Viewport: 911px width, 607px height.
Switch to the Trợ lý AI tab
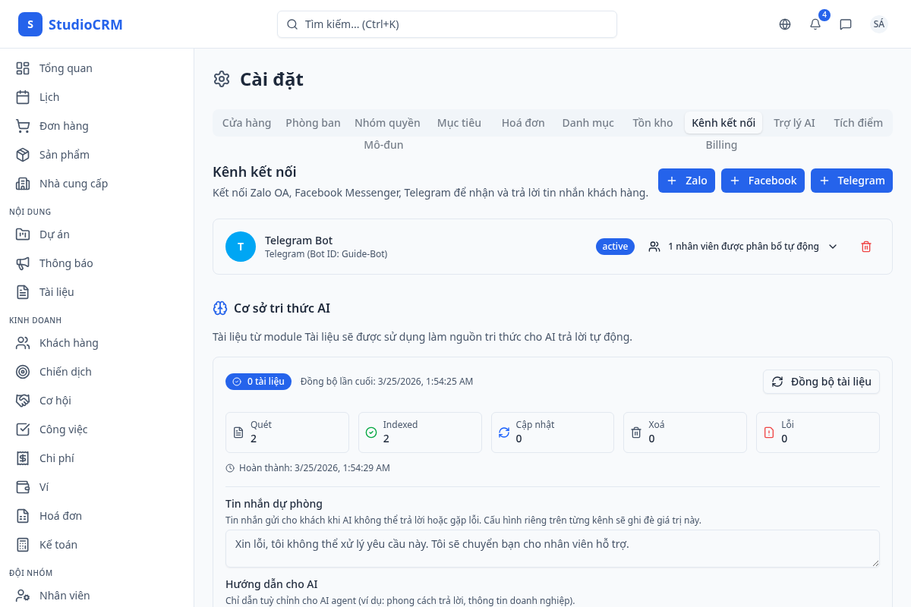point(794,123)
